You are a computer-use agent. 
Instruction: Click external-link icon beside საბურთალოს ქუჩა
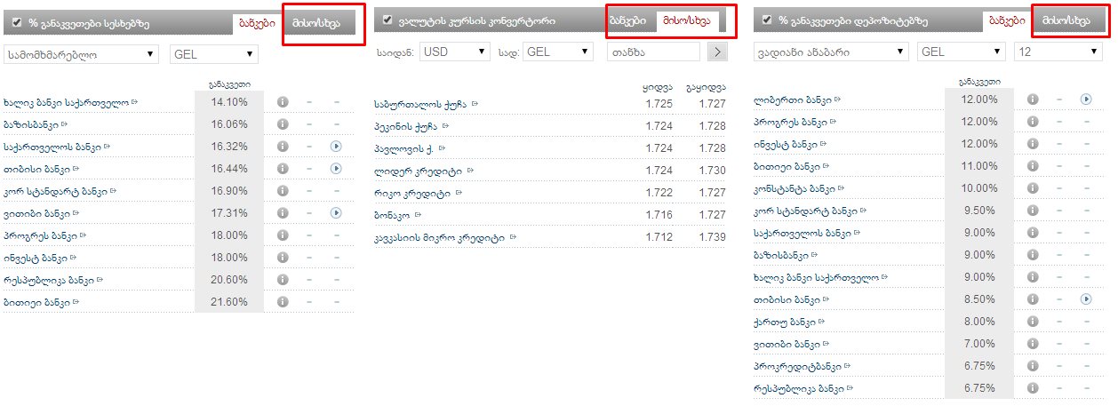click(475, 105)
